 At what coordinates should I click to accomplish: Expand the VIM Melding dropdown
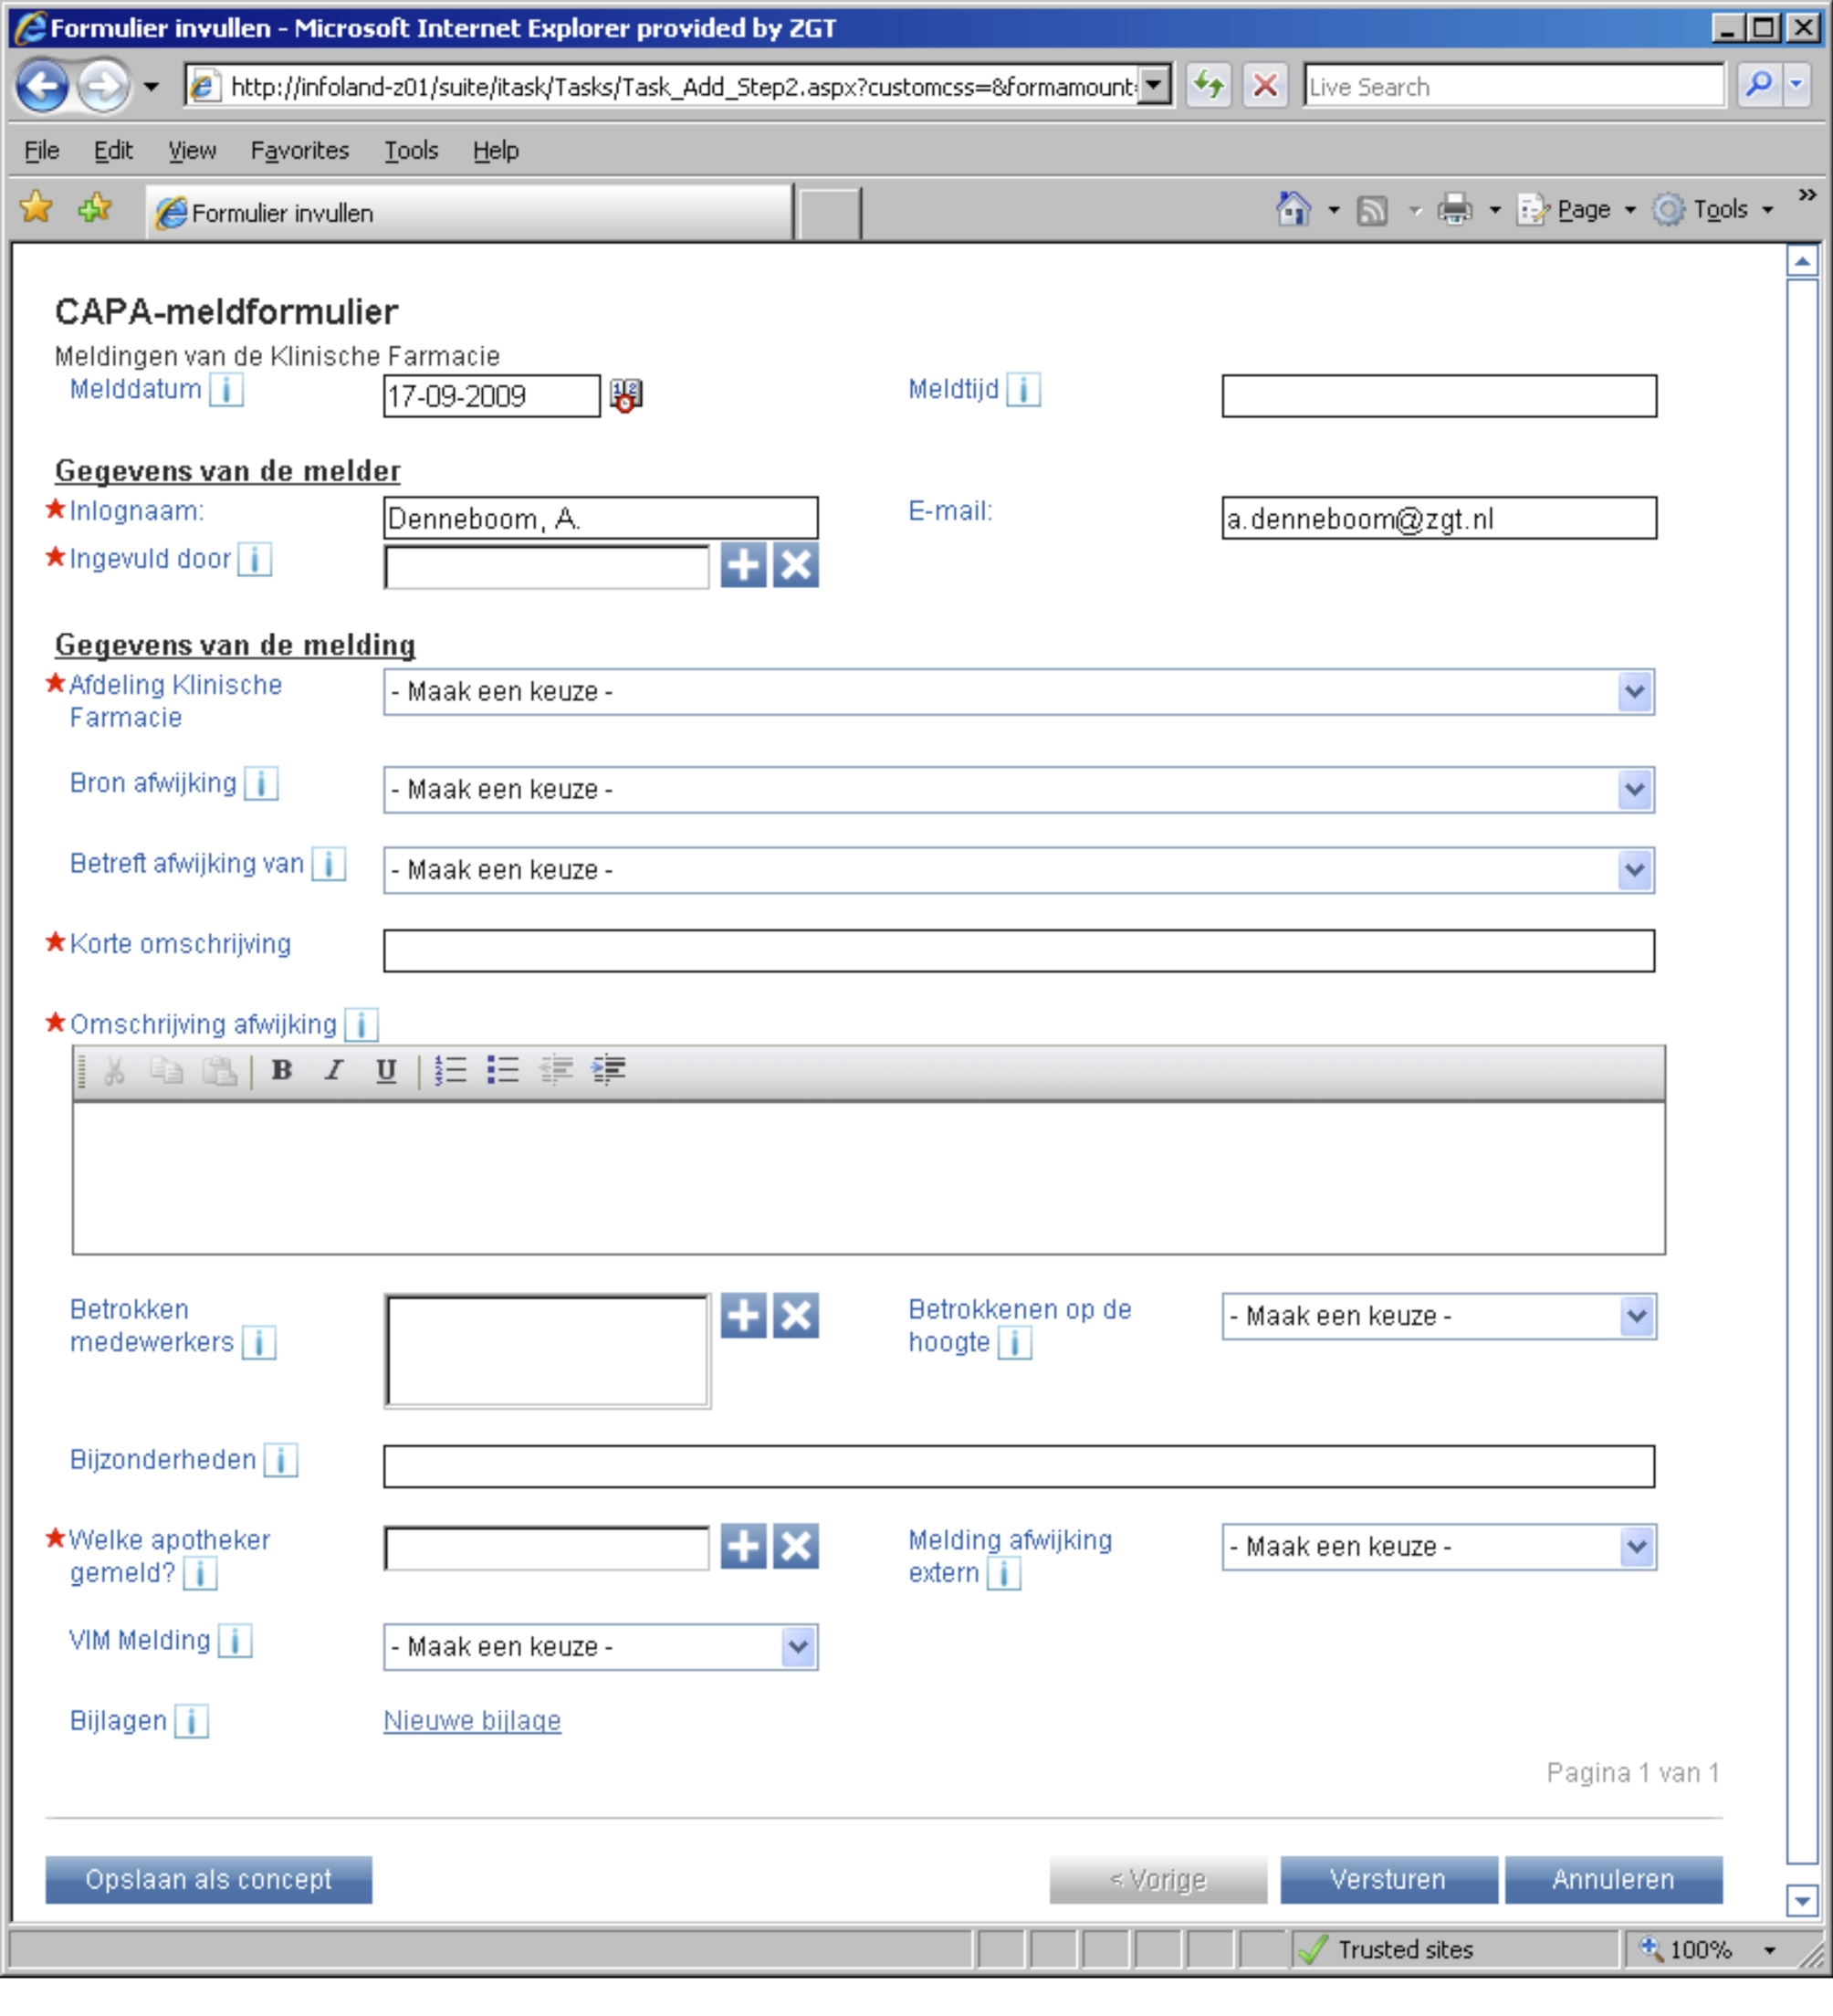coord(797,1647)
